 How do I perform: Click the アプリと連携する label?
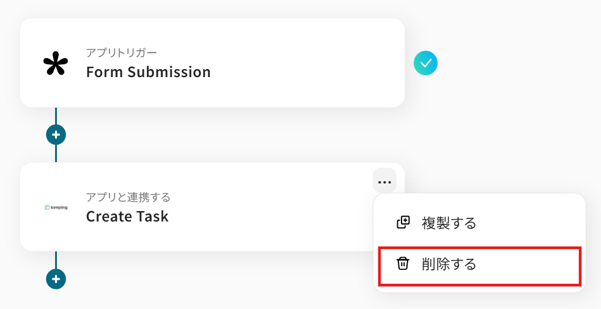pyautogui.click(x=128, y=197)
